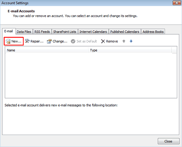Sort accounts by Type column header

pyautogui.click(x=130, y=50)
